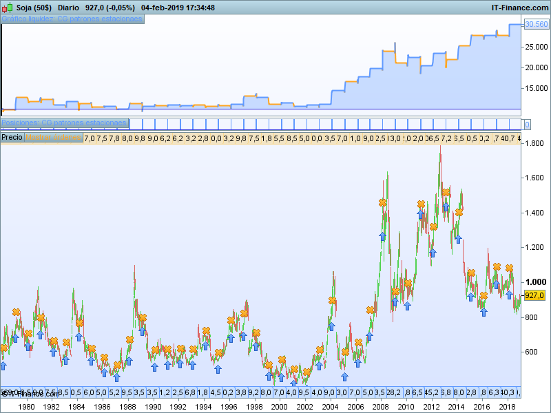
Task: Click the Soja (50$) instrument title
Action: 31,8
